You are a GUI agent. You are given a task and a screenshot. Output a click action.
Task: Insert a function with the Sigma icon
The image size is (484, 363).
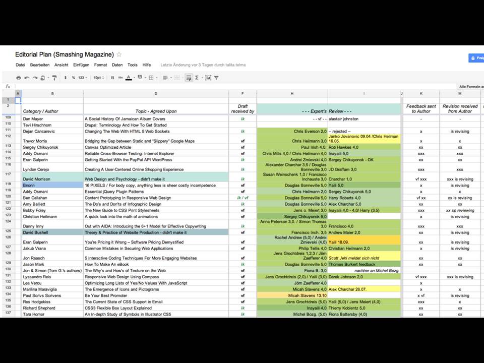[197, 78]
